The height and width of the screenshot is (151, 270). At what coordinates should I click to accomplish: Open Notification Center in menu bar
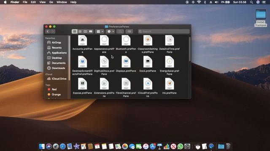(x=264, y=2)
